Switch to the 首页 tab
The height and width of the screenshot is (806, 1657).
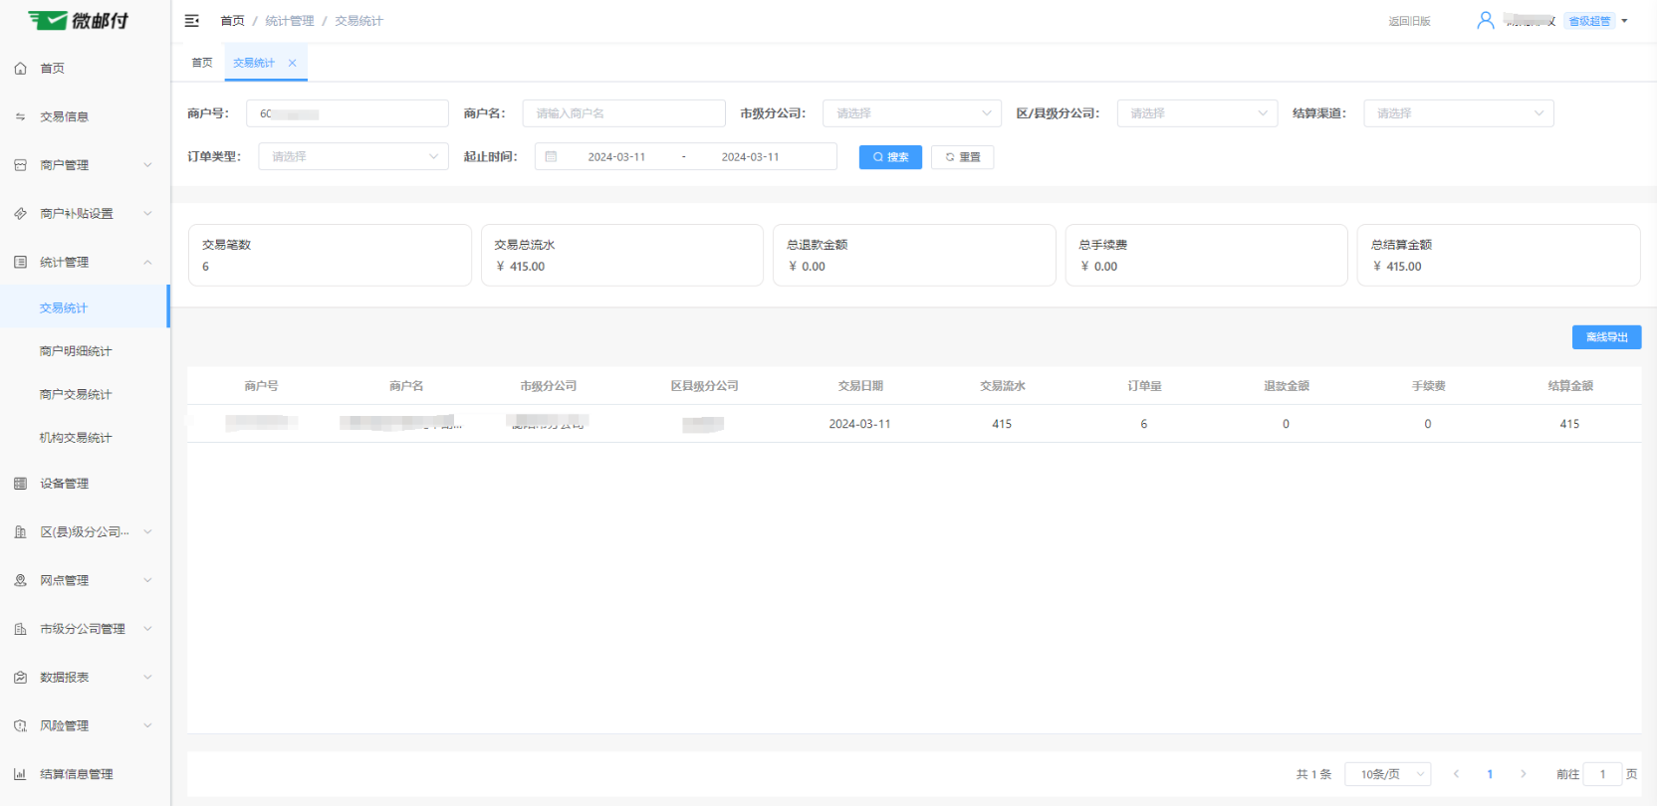pos(202,63)
